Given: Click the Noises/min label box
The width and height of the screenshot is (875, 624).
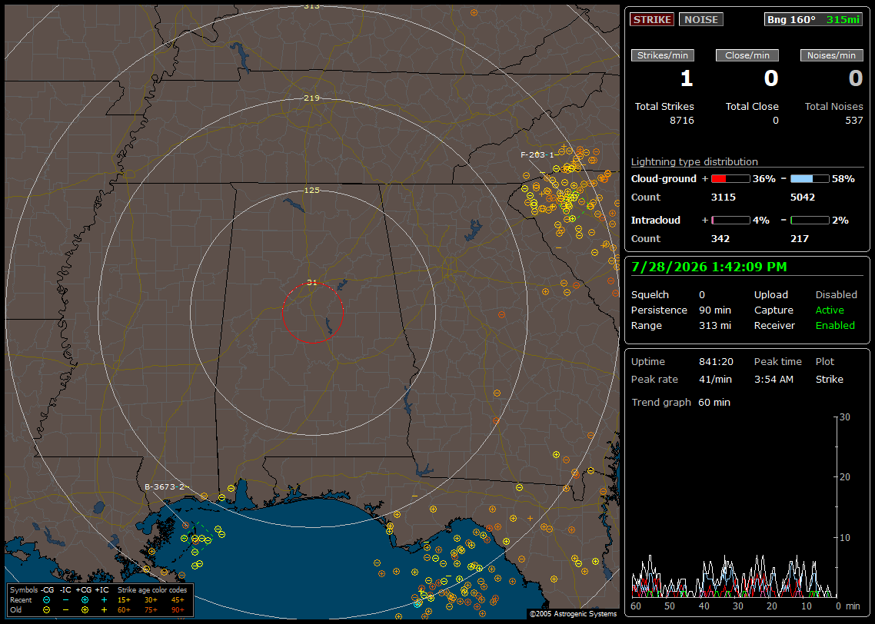Looking at the screenshot, I should (831, 55).
